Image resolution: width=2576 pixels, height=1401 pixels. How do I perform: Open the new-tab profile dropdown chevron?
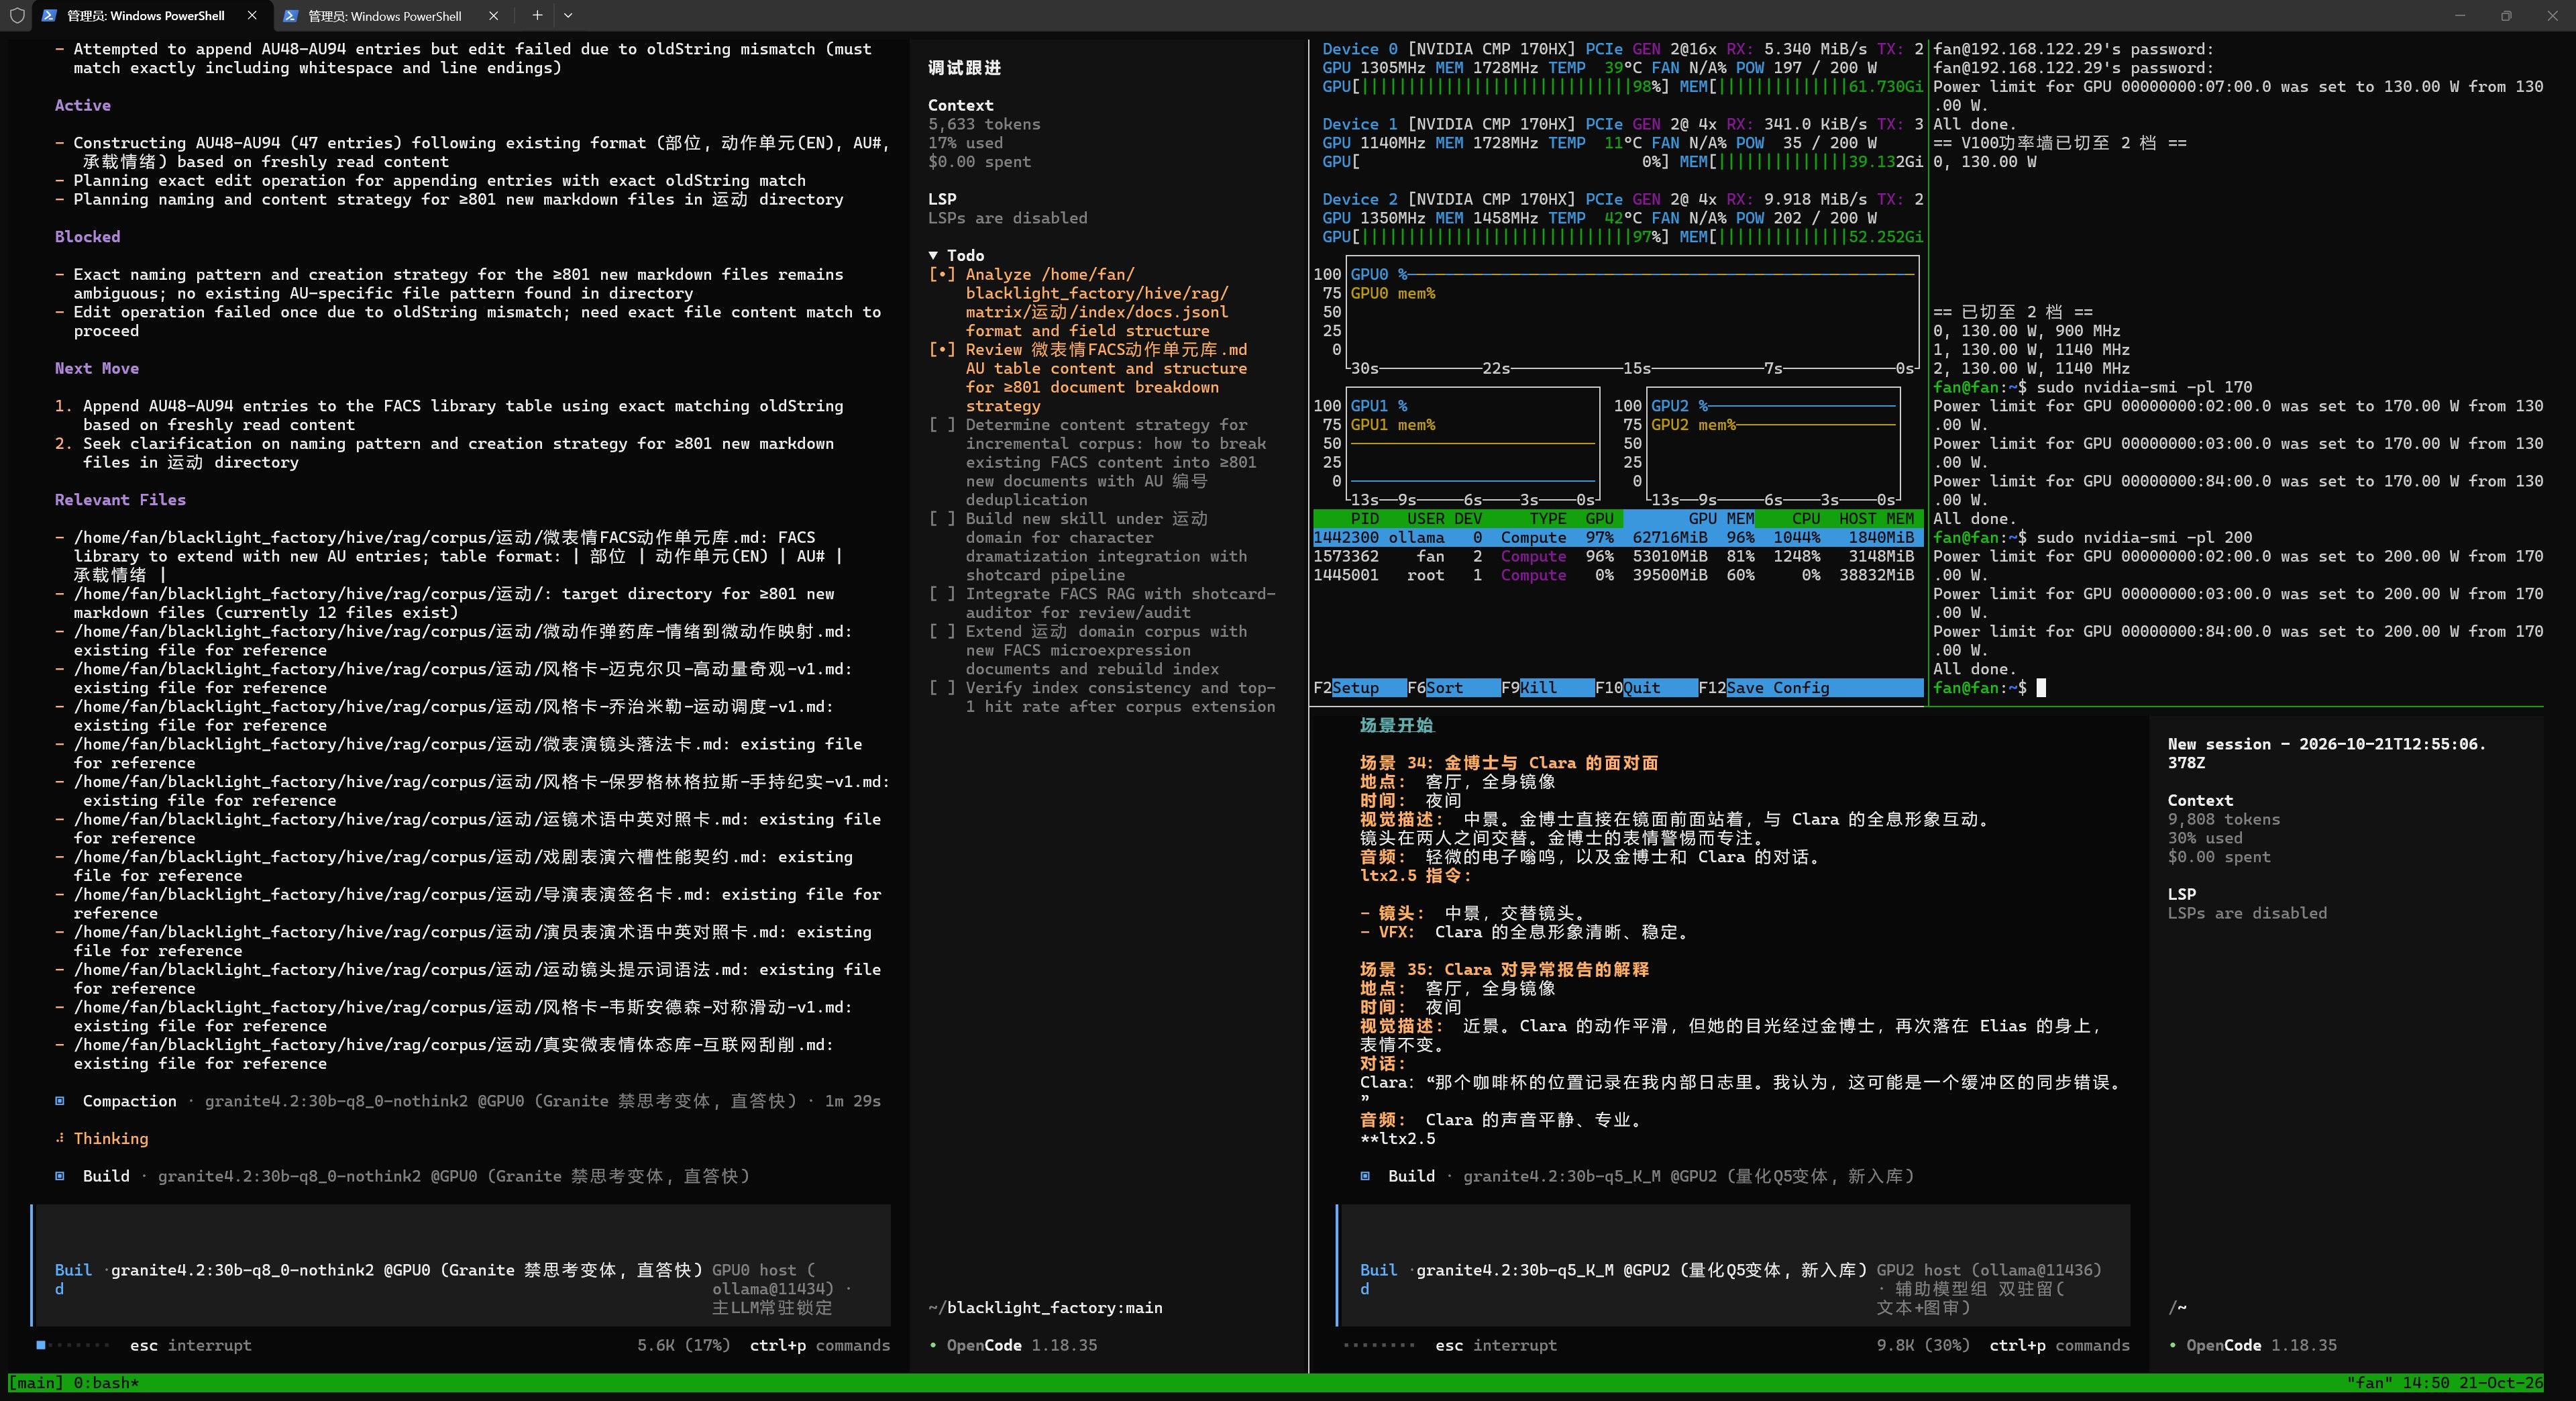(x=568, y=15)
